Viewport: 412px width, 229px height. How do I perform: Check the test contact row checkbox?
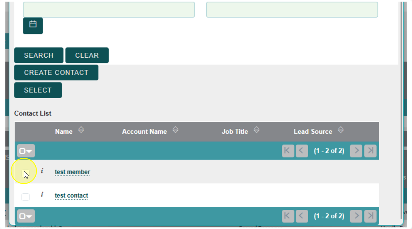click(x=25, y=197)
